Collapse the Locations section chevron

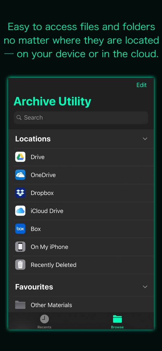(145, 139)
